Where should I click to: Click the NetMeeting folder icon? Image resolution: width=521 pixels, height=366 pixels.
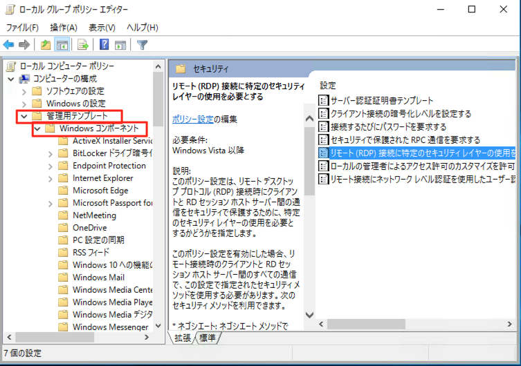(x=63, y=215)
